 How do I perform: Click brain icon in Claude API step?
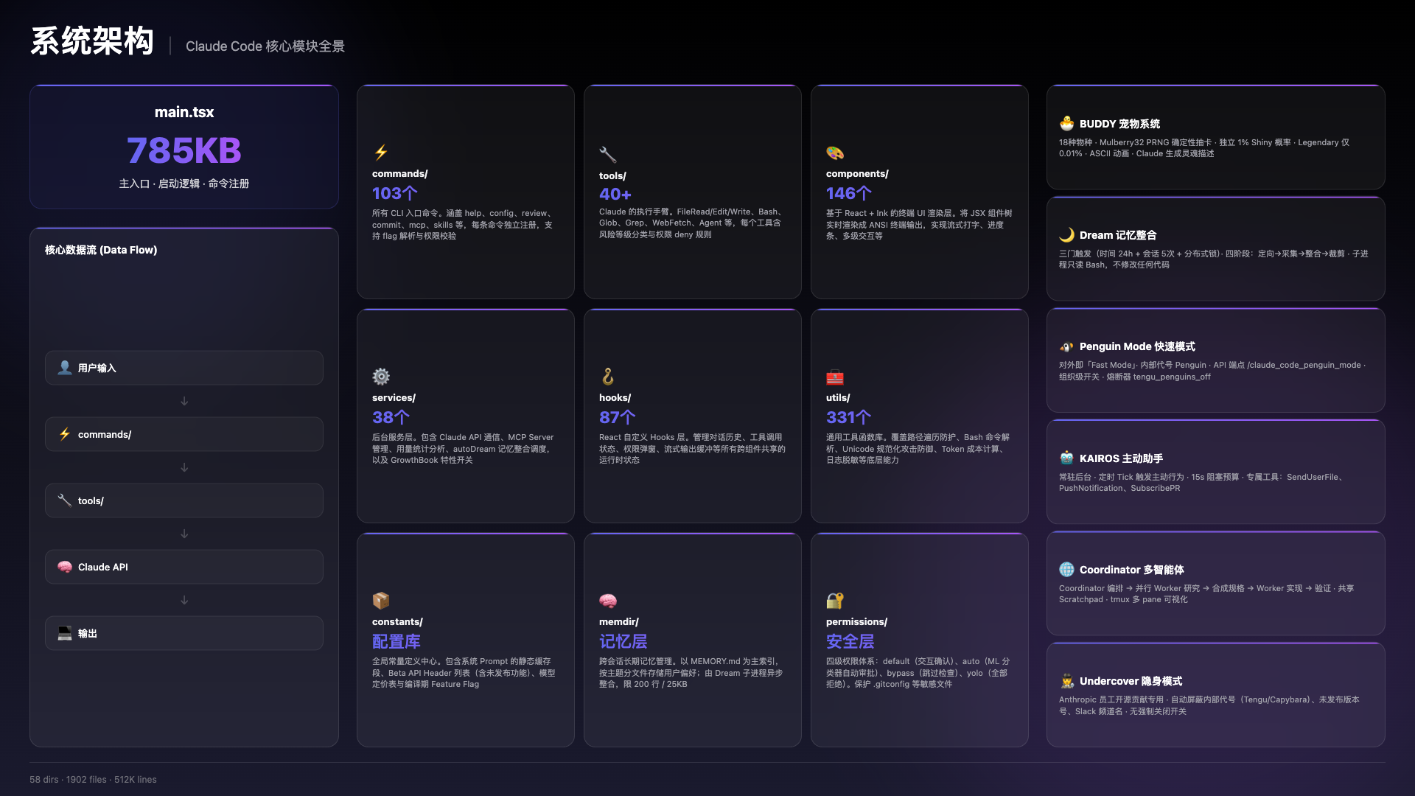(65, 567)
